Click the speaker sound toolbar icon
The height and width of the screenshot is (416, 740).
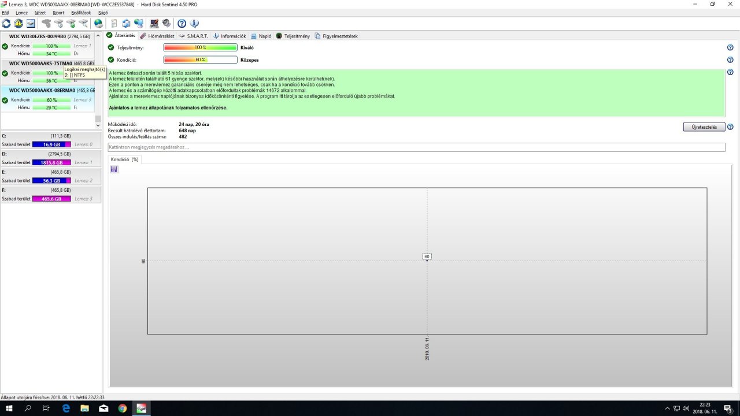(166, 24)
